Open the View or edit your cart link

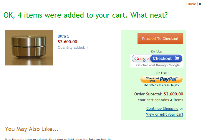click(165, 114)
